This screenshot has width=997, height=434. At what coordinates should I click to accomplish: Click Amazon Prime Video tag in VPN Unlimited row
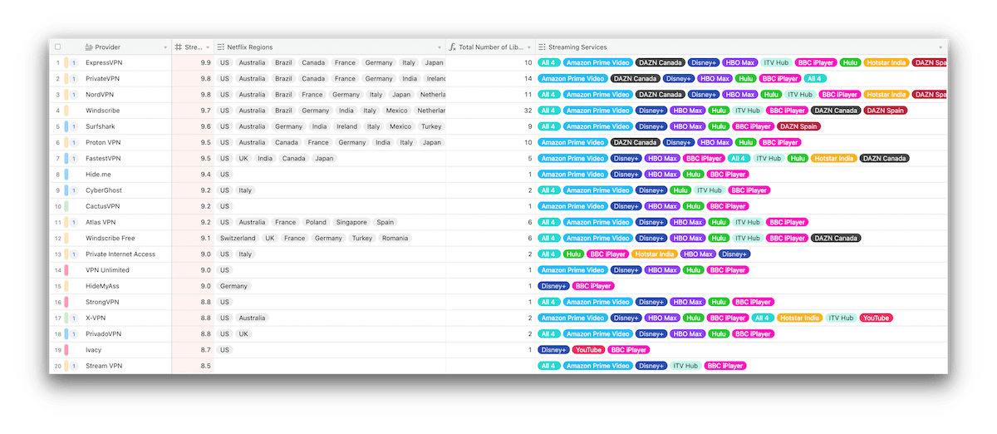(572, 270)
